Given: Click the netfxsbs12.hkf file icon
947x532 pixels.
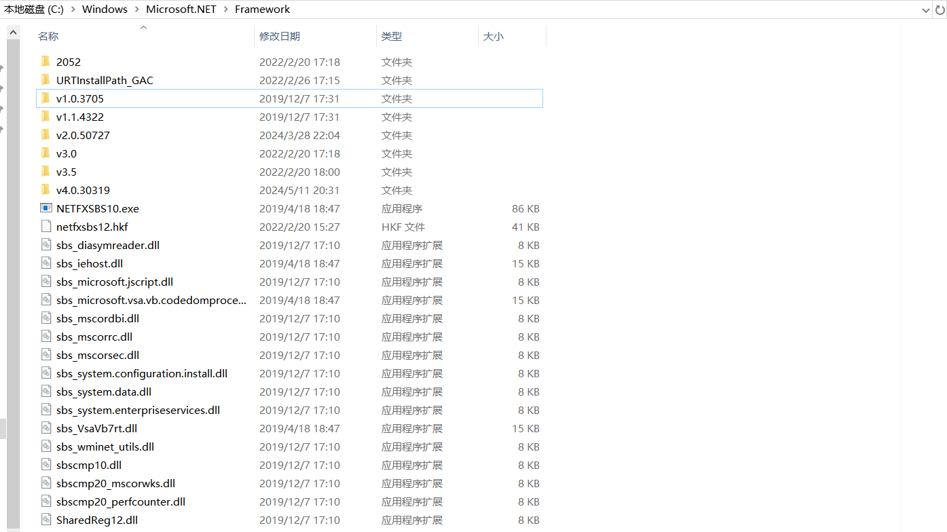Looking at the screenshot, I should [46, 227].
